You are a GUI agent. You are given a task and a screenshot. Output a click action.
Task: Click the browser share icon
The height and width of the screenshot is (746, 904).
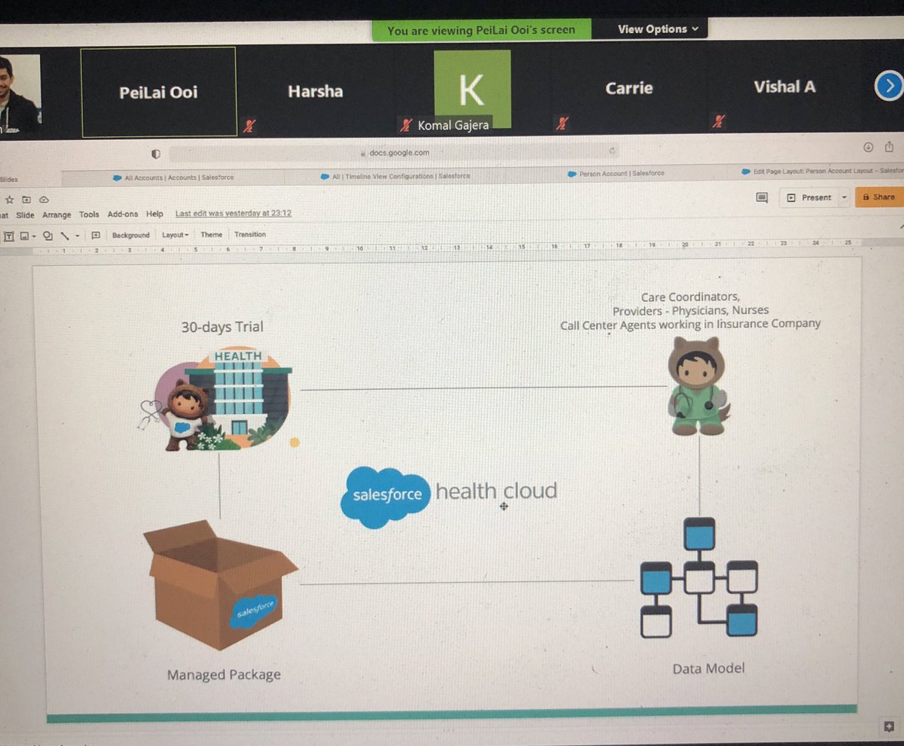click(889, 147)
